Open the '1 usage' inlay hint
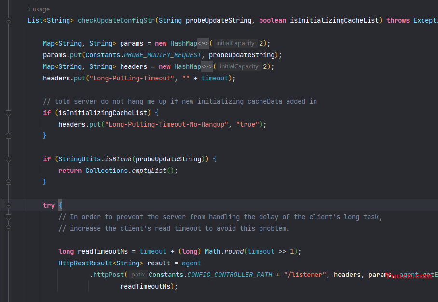 (38, 9)
